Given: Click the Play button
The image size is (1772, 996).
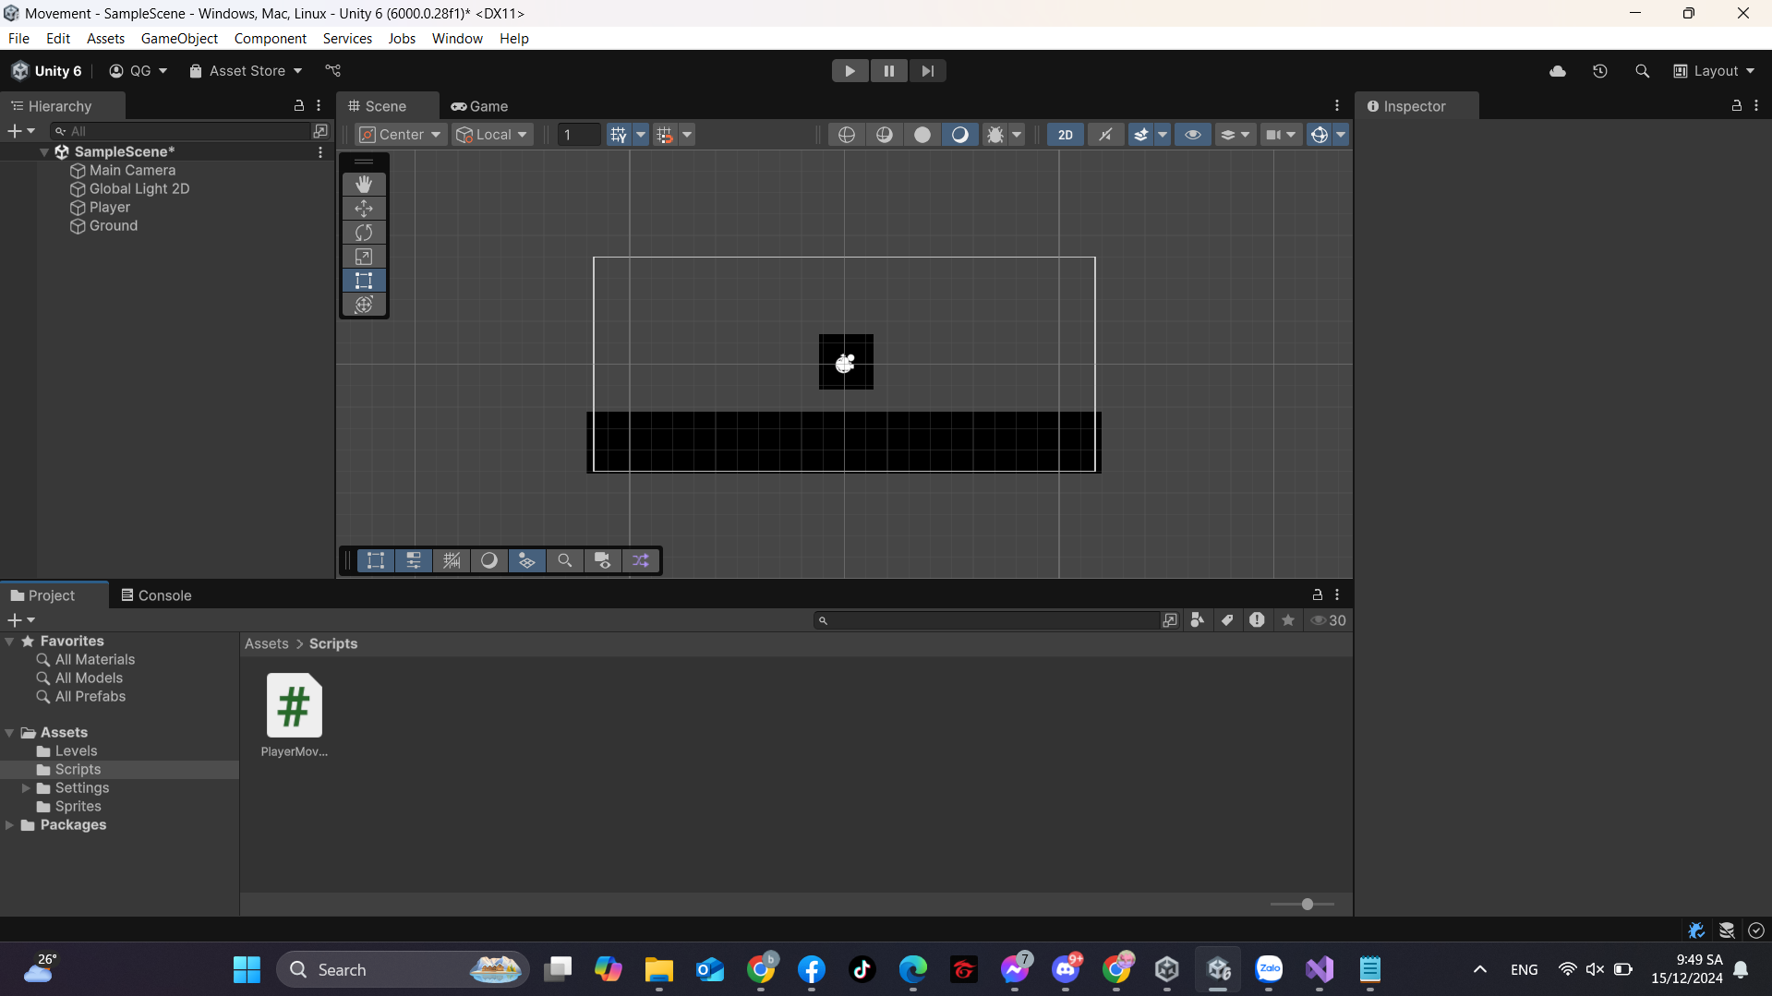Looking at the screenshot, I should click(850, 71).
